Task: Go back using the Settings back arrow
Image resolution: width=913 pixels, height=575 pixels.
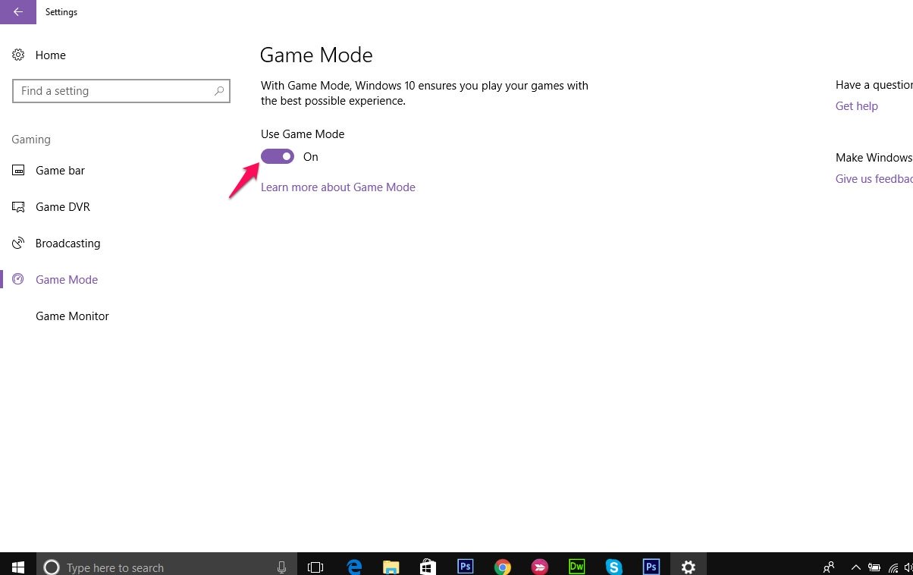Action: pyautogui.click(x=17, y=12)
